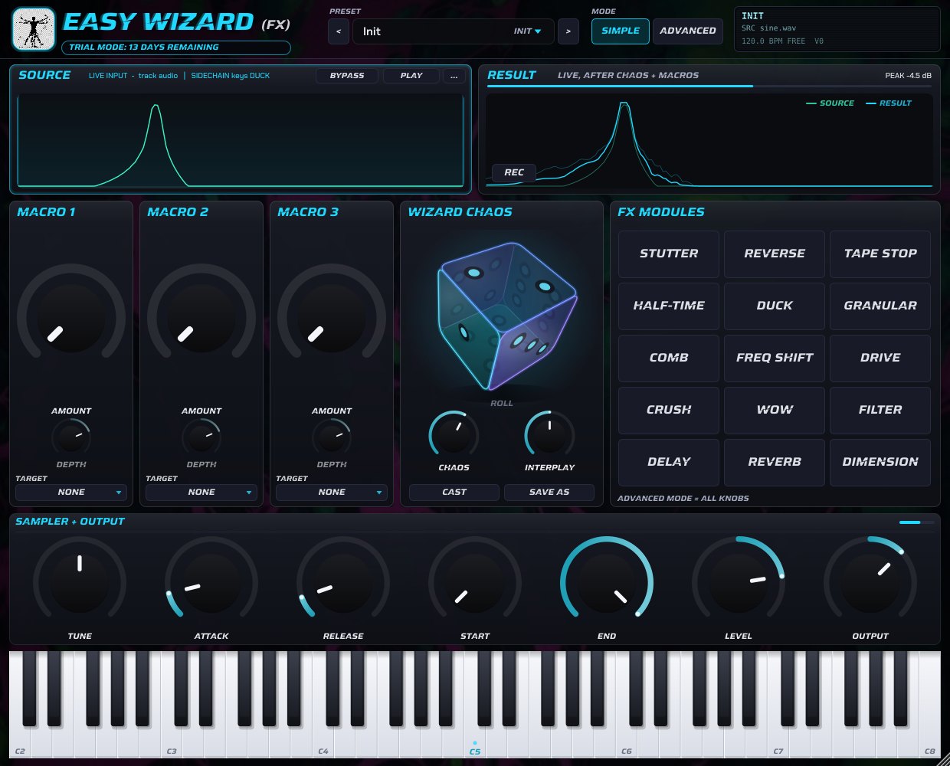Enable the Half-Time FX module
Image resolution: width=950 pixels, height=766 pixels.
coord(669,306)
